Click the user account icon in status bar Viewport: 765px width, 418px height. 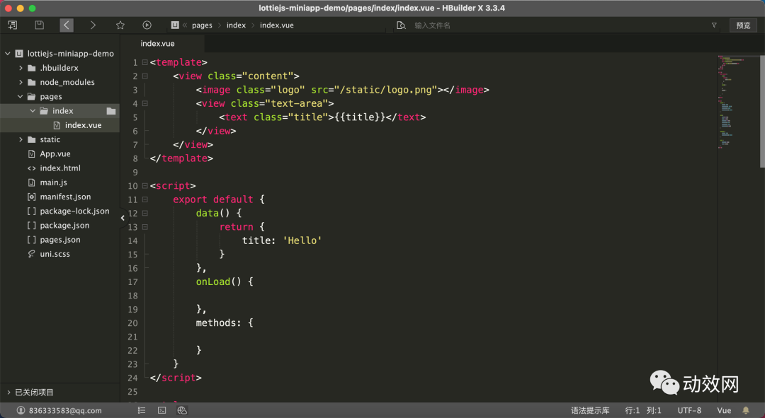[x=21, y=410]
